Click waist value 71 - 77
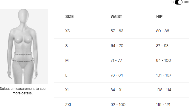Screen dimensions: 189x106 116,60
